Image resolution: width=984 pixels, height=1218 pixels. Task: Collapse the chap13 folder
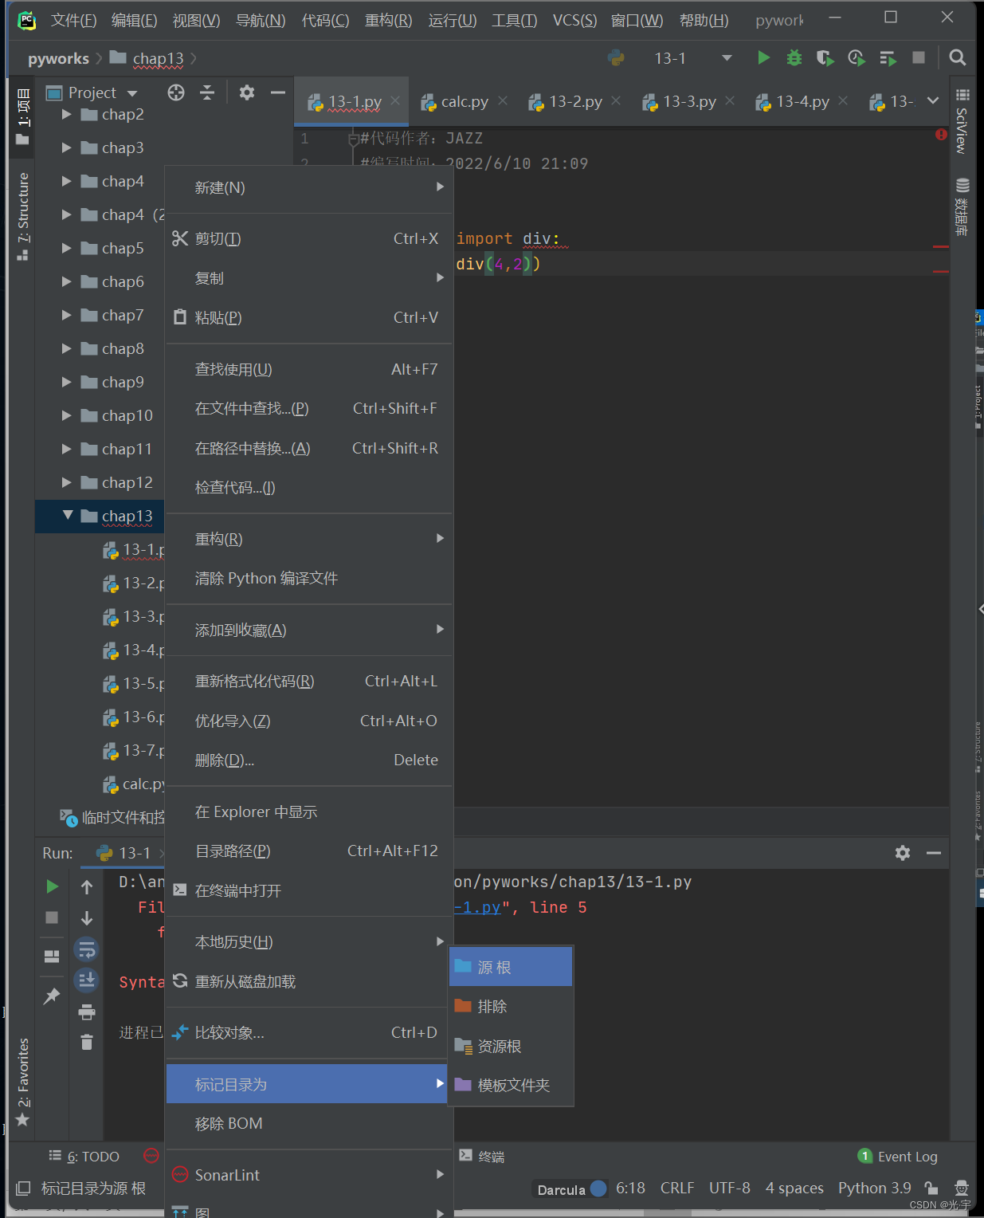point(68,516)
